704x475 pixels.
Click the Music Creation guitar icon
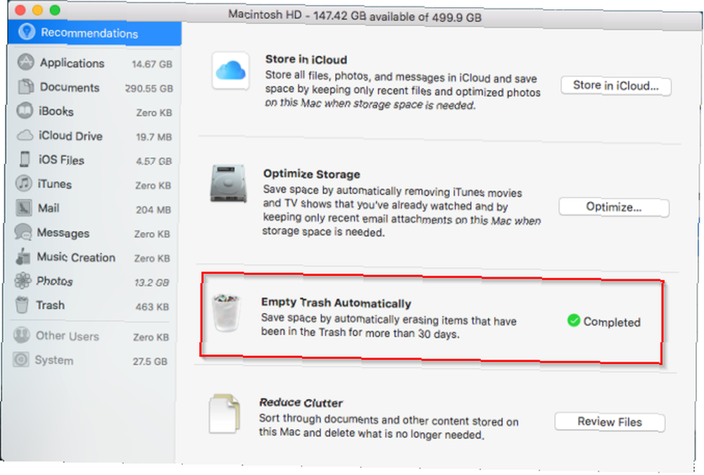(23, 256)
